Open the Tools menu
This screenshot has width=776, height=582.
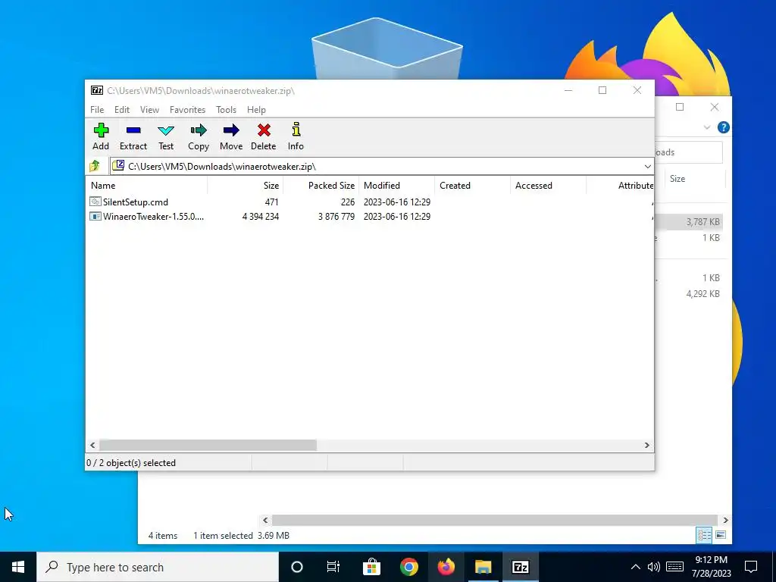pos(226,109)
